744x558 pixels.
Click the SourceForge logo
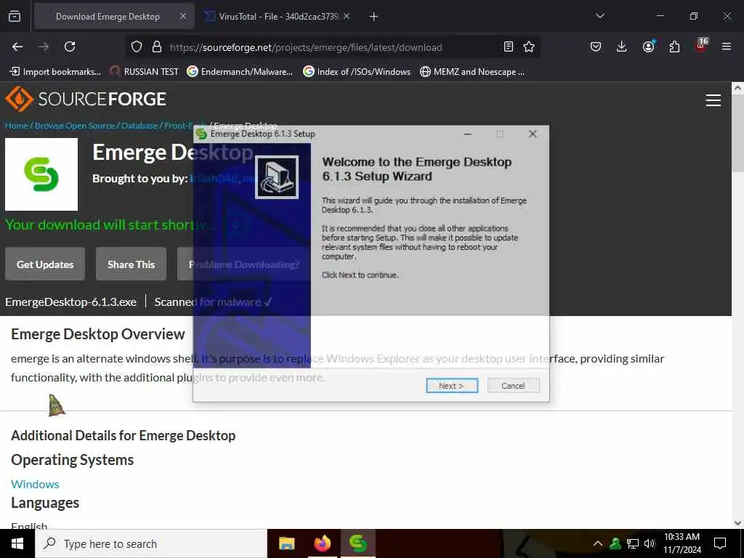[86, 99]
